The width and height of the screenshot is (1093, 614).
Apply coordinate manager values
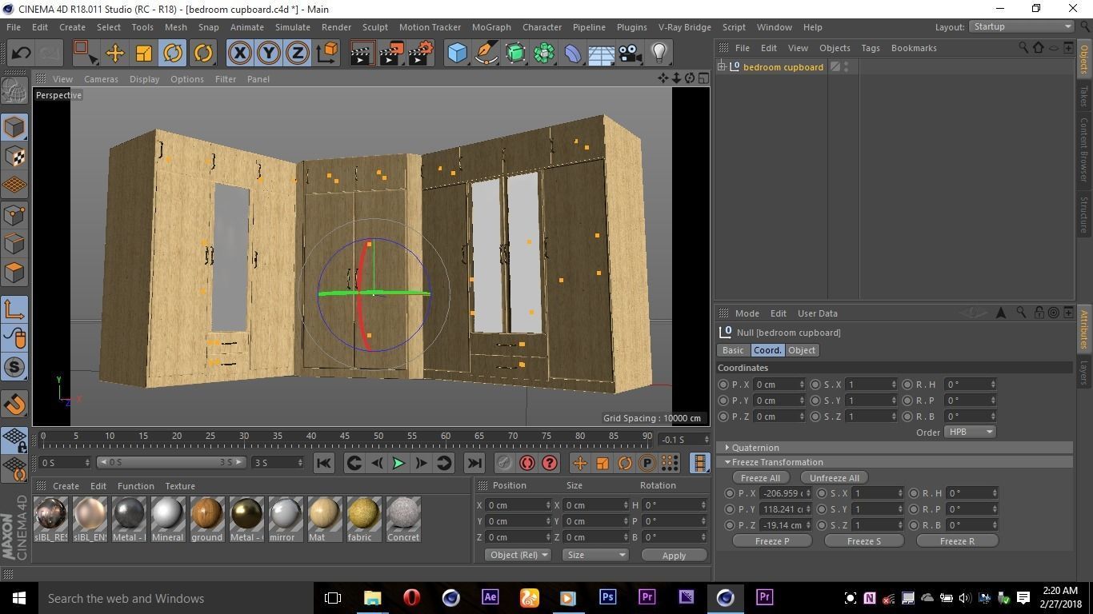[674, 556]
